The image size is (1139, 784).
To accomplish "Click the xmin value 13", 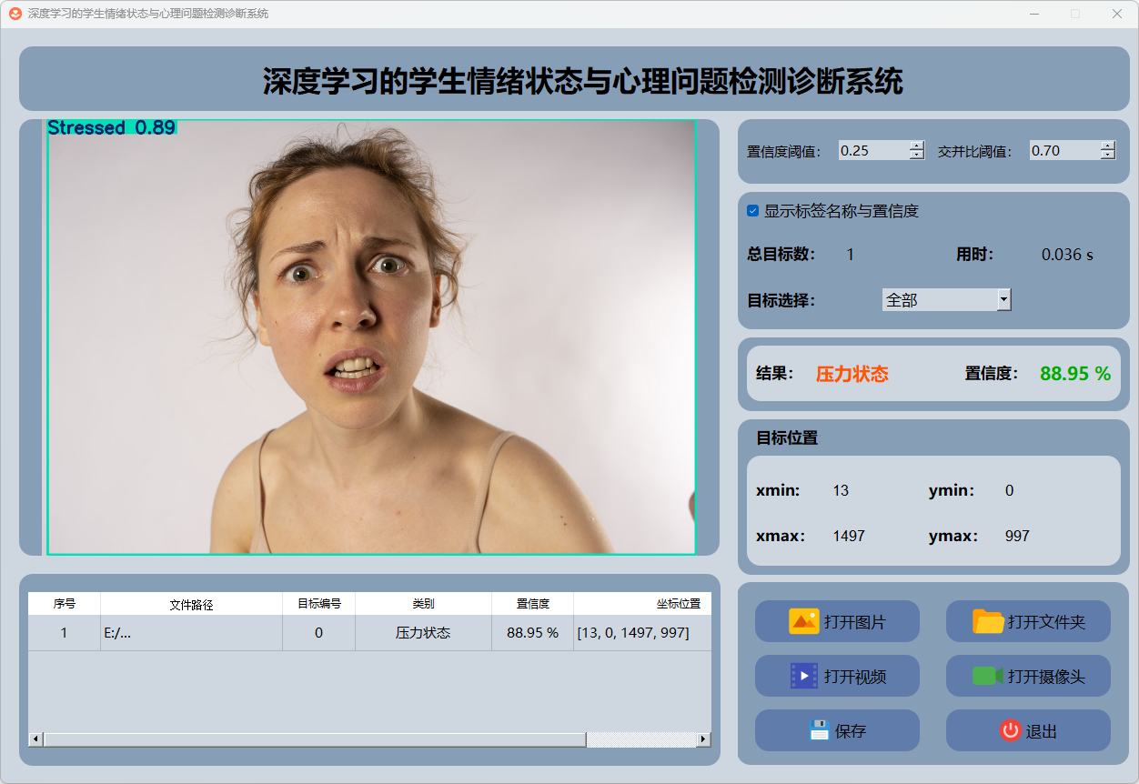I will 841,491.
